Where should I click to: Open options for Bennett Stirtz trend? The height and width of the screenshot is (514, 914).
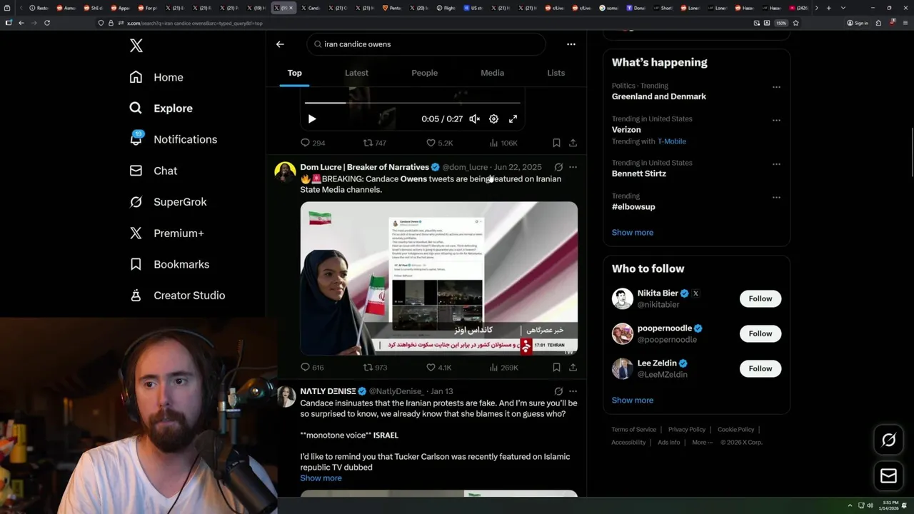click(x=776, y=164)
